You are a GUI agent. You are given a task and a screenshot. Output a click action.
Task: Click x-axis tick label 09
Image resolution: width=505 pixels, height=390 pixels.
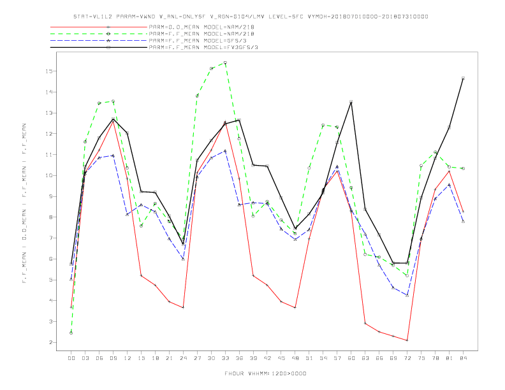(x=113, y=358)
